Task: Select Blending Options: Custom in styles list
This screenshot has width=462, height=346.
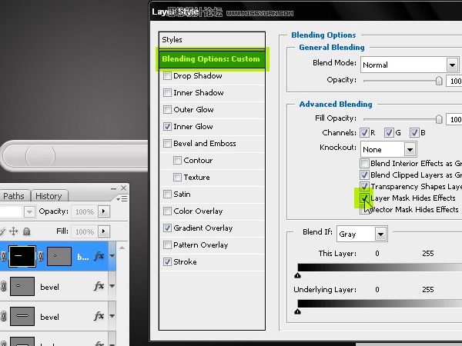Action: point(212,59)
